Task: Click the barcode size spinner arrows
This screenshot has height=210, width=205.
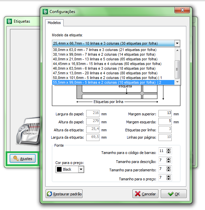Action: tap(168, 151)
